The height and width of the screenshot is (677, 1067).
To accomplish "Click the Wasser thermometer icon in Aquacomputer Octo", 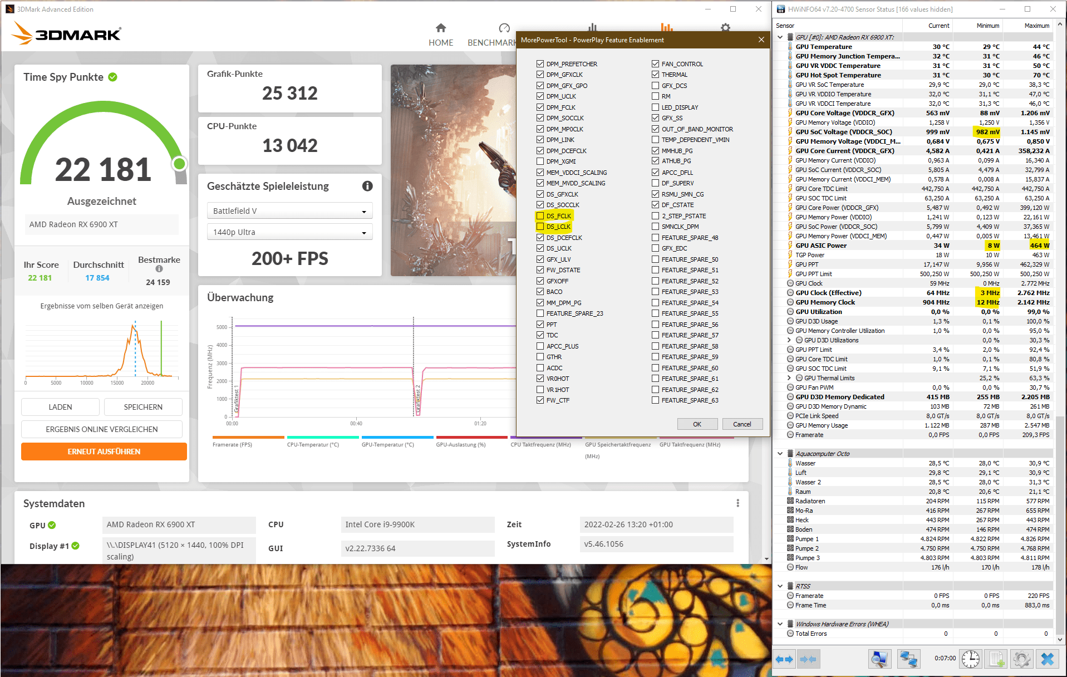I will 790,463.
